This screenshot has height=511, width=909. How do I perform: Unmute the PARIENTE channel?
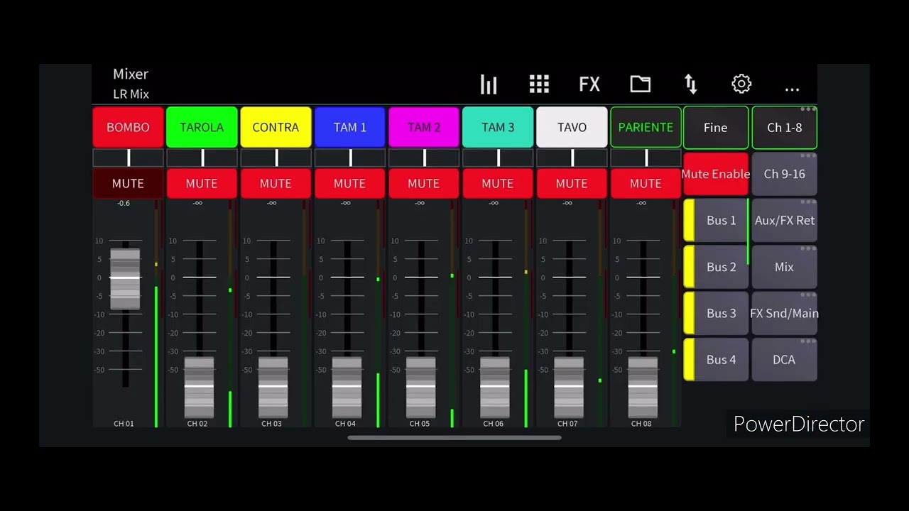click(x=646, y=183)
